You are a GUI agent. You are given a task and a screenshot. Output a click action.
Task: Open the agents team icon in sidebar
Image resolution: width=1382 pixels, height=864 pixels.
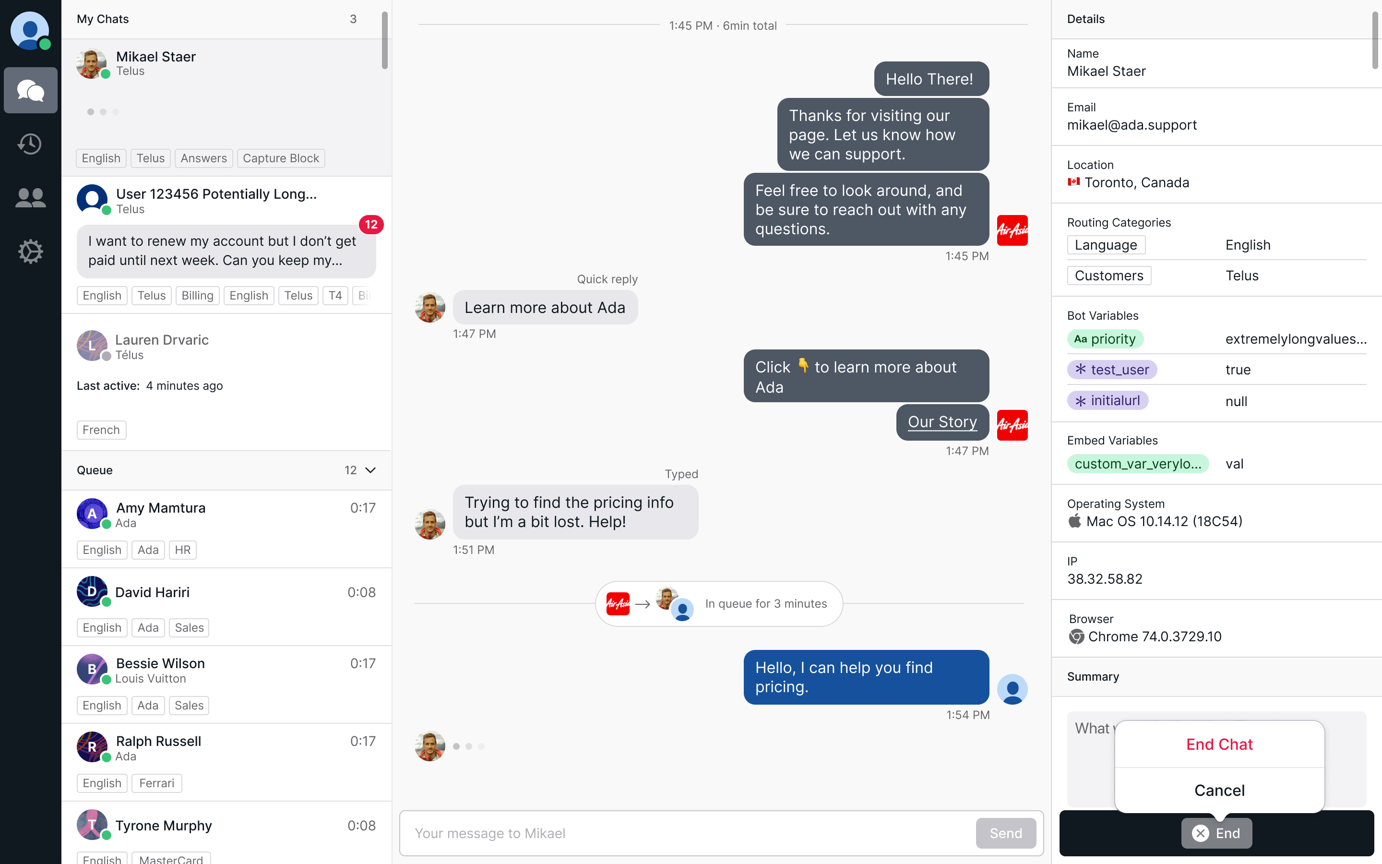point(30,198)
